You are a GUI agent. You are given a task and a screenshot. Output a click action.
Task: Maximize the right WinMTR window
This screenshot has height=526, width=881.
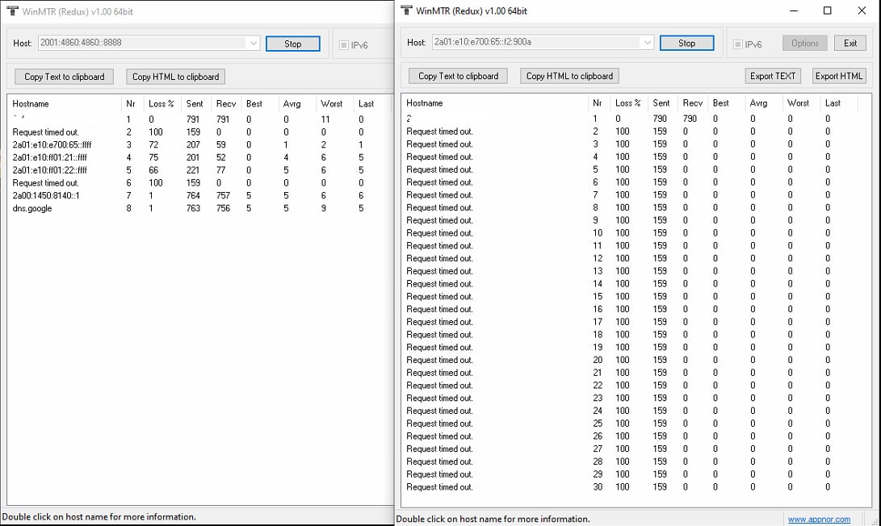click(827, 10)
